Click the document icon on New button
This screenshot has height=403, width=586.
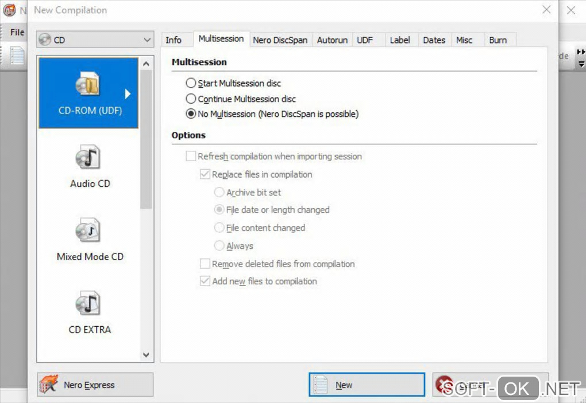pos(320,384)
